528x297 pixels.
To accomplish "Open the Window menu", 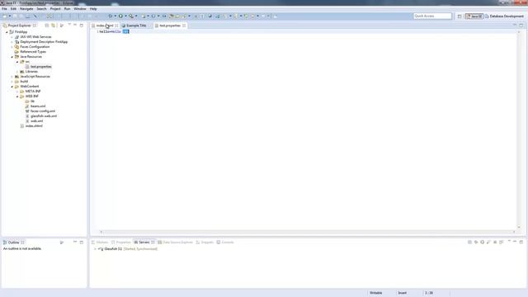I will [80, 9].
